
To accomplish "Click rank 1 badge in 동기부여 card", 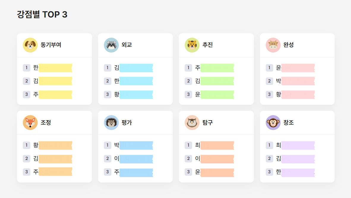I will click(26, 68).
